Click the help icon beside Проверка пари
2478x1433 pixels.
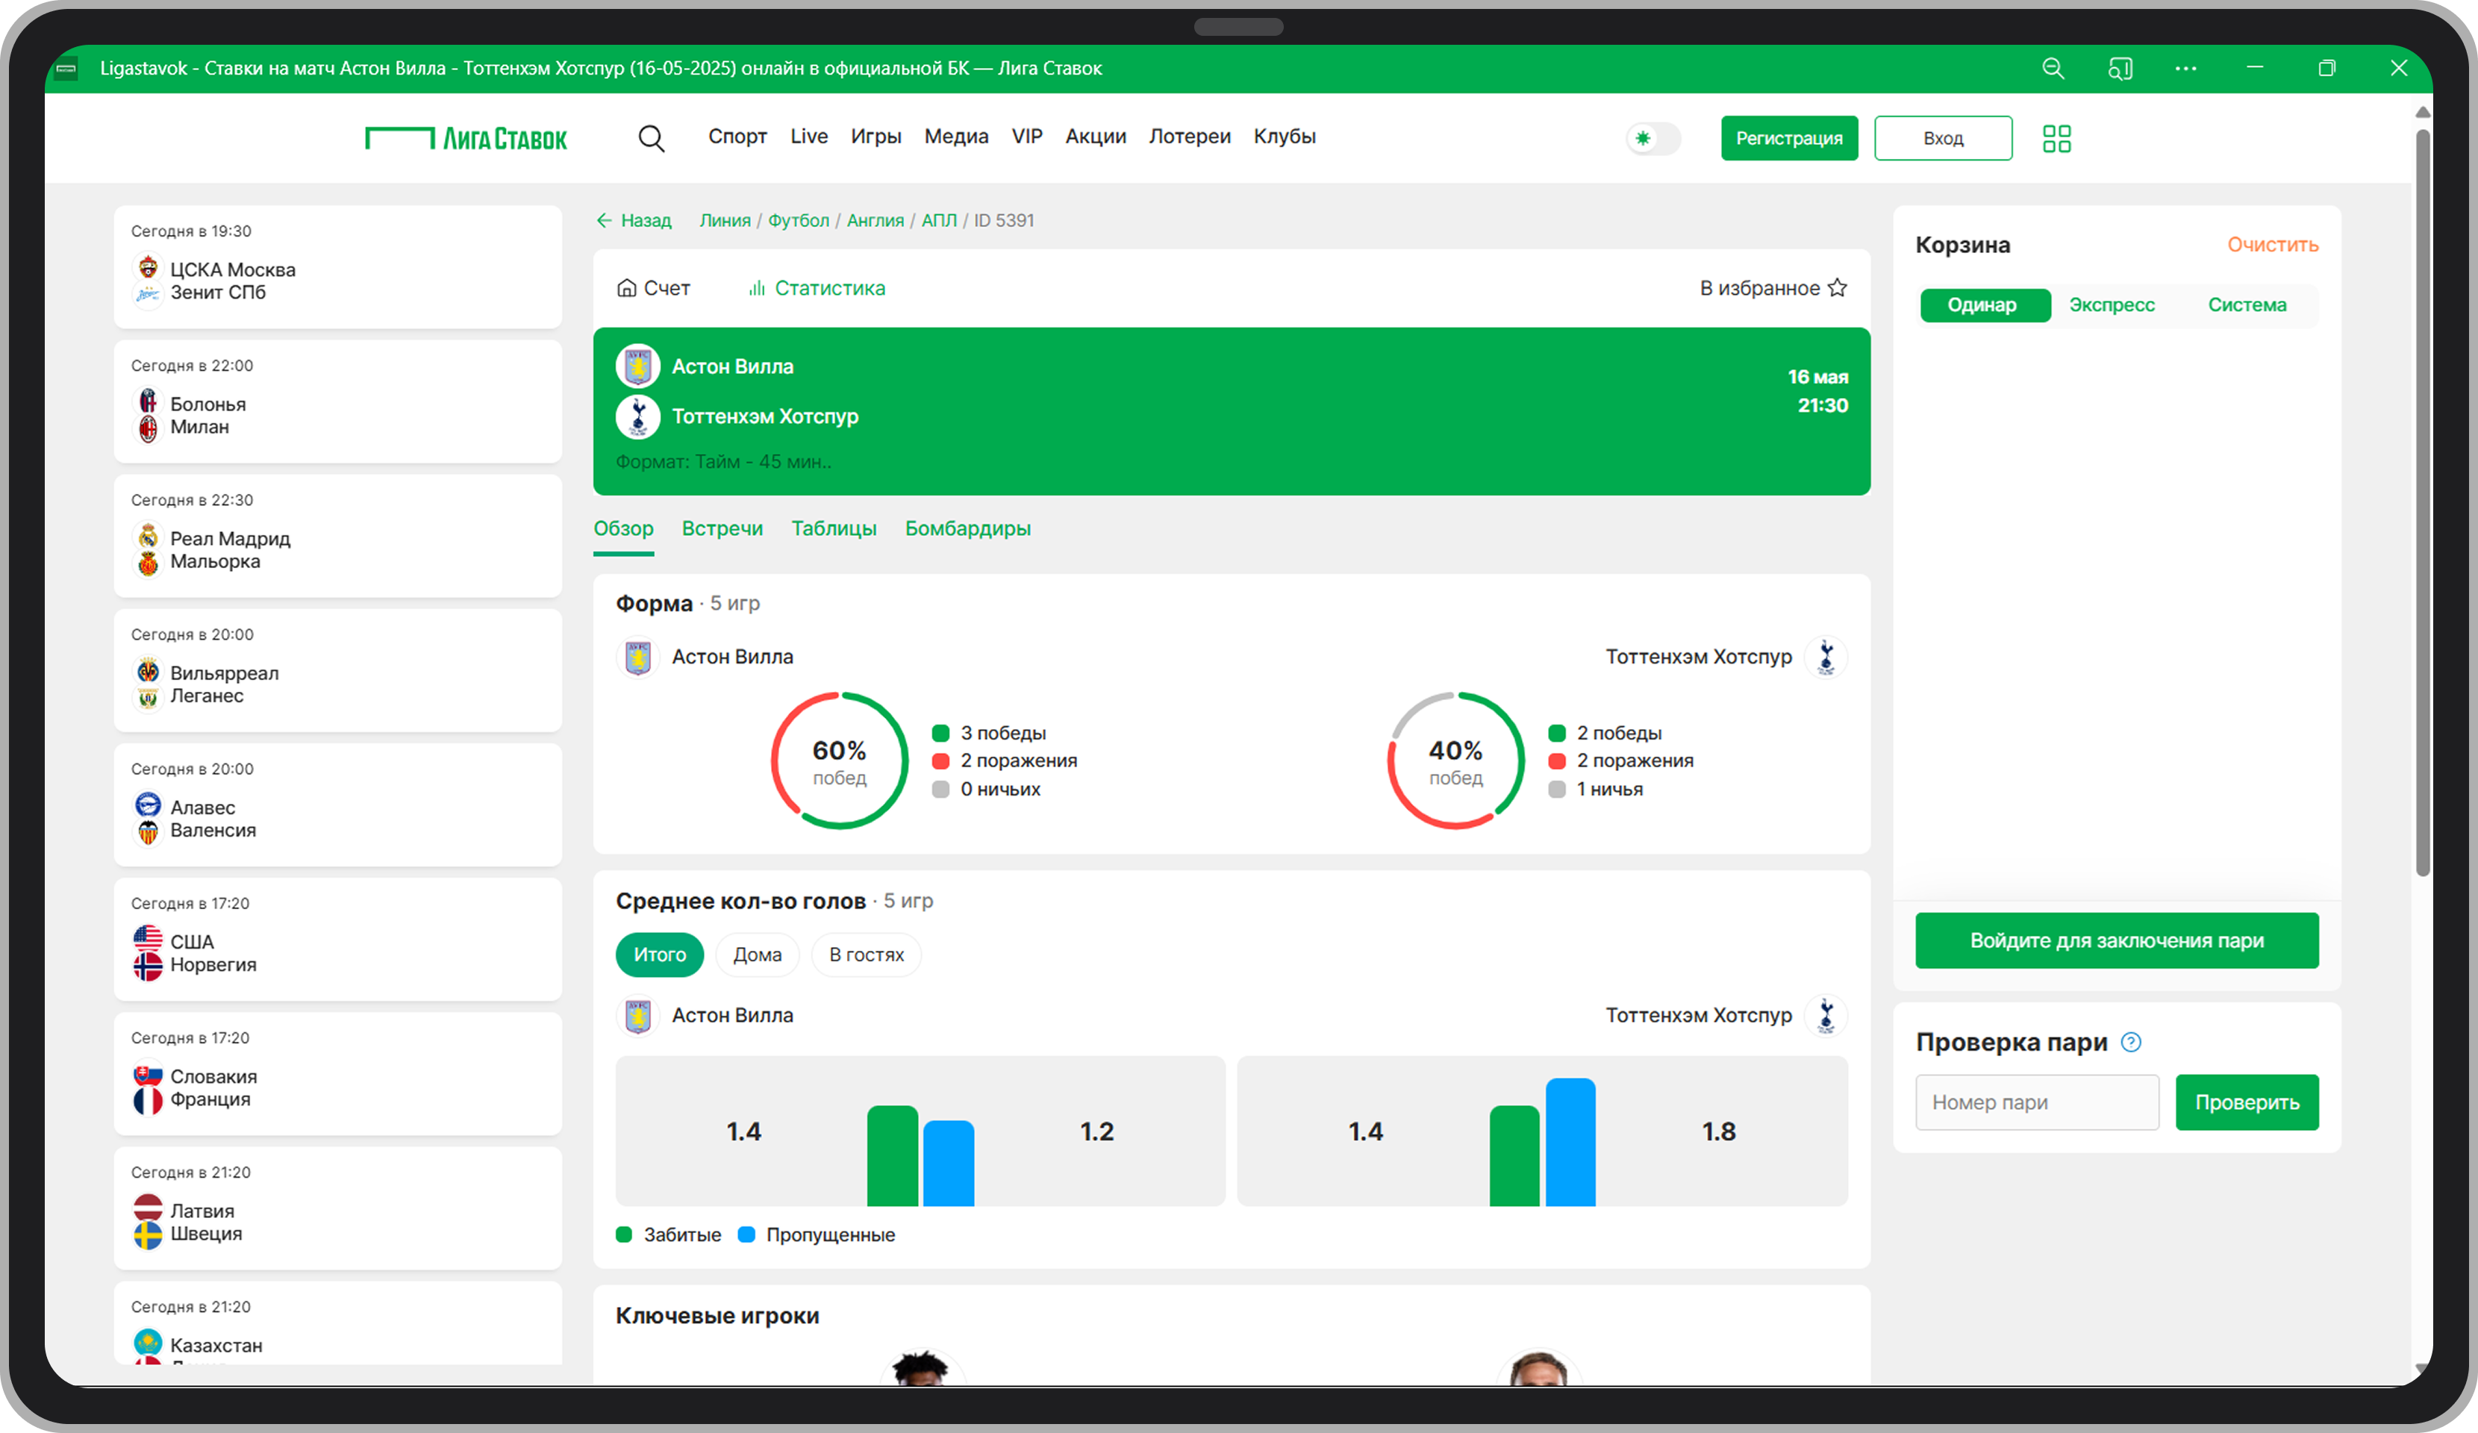(x=2131, y=1043)
